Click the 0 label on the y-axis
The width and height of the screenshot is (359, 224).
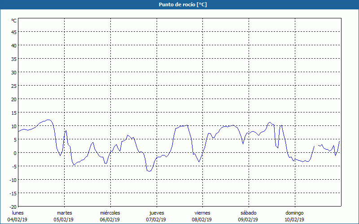[x=15, y=153]
